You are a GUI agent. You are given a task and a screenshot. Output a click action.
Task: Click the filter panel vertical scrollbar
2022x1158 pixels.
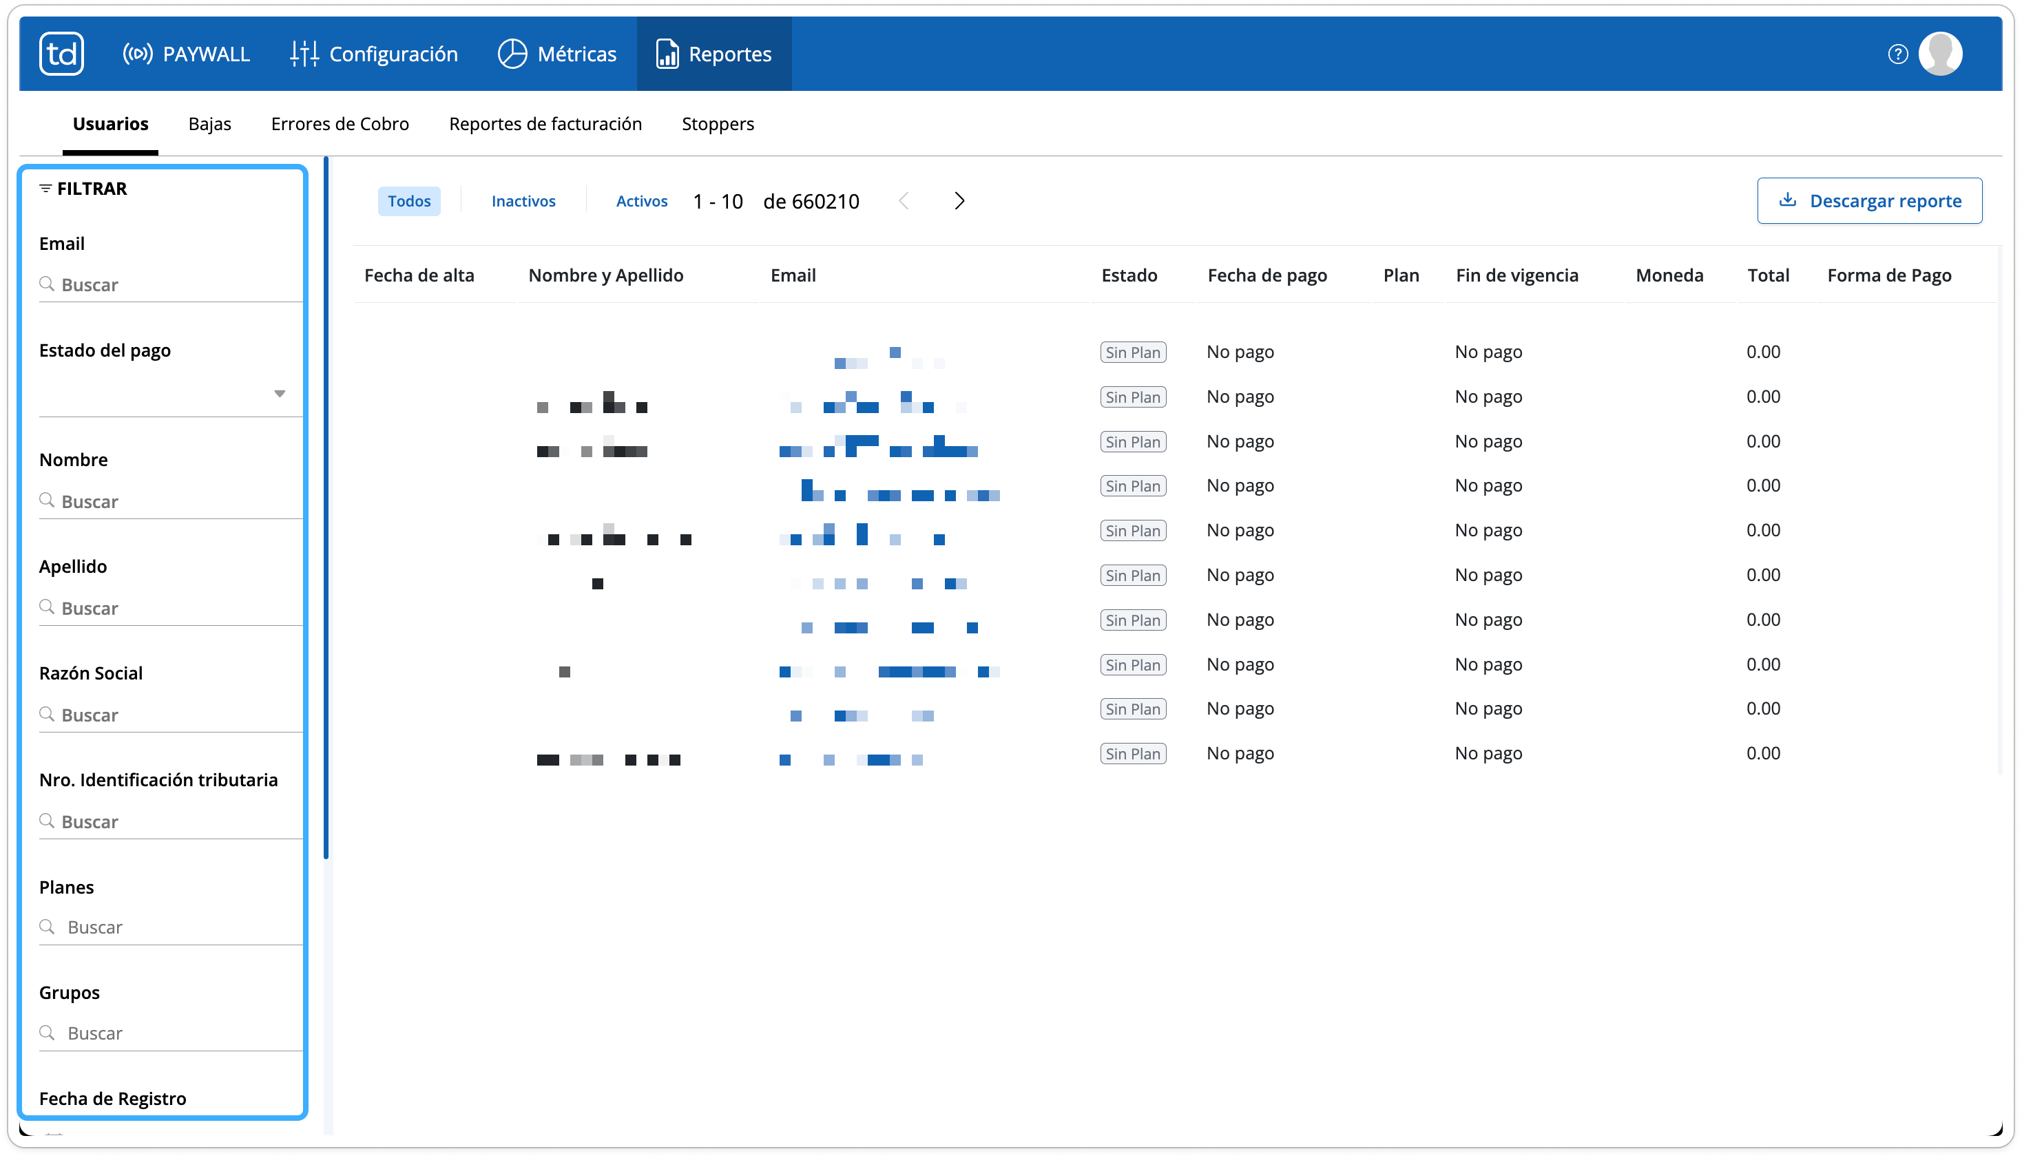[326, 509]
